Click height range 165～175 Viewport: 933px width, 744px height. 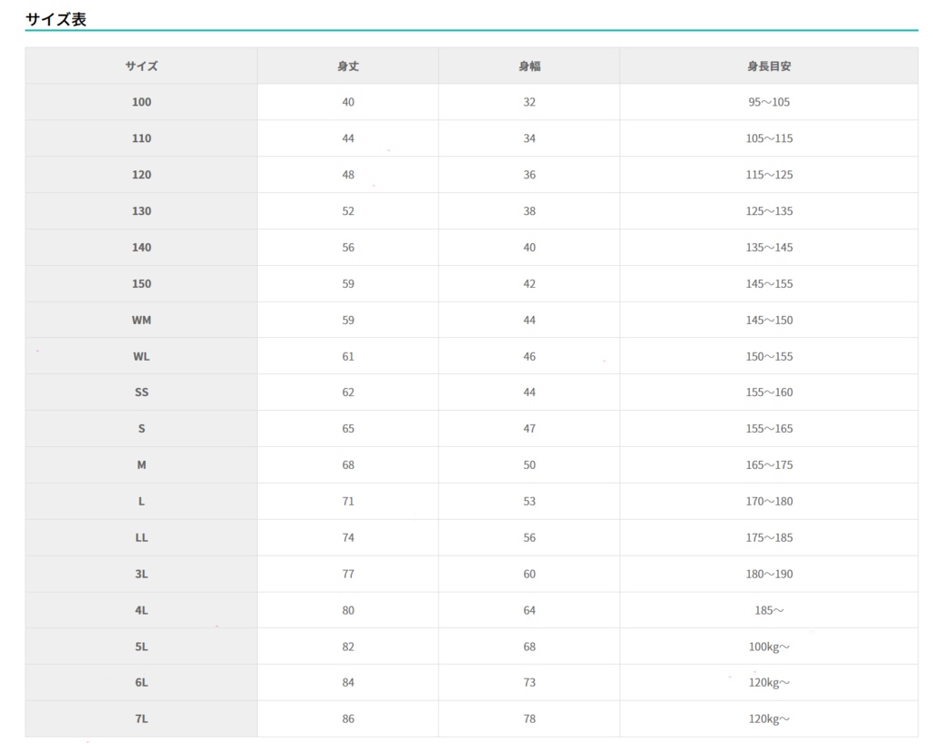tap(769, 465)
